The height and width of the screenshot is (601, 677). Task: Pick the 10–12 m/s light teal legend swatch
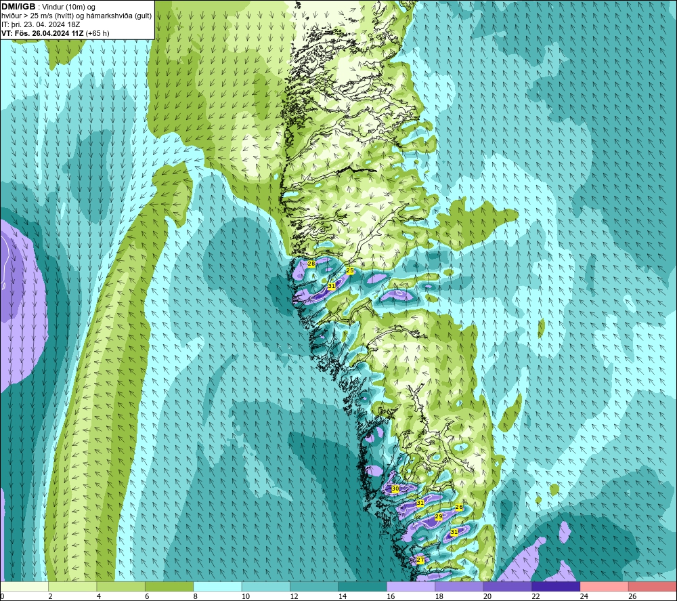266,586
